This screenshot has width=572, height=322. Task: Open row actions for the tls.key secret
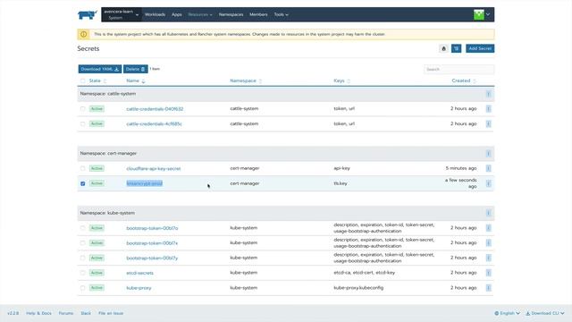(x=488, y=183)
